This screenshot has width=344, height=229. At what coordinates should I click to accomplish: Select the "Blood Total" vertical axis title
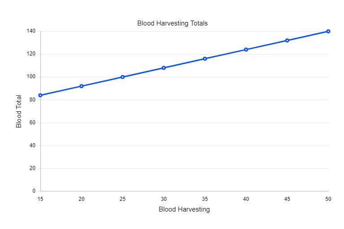point(19,111)
